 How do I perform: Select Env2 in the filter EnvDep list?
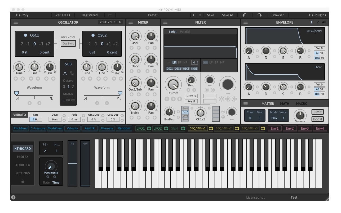click(185, 112)
